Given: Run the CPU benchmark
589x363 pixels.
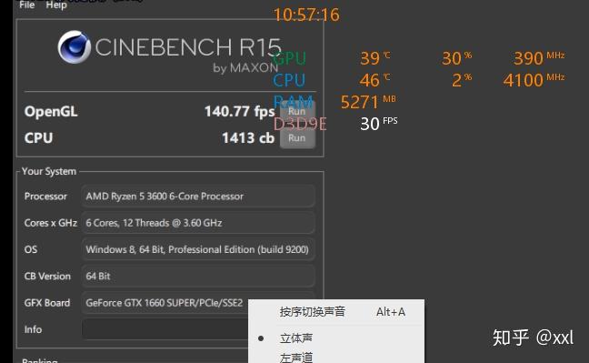Looking at the screenshot, I should 297,138.
